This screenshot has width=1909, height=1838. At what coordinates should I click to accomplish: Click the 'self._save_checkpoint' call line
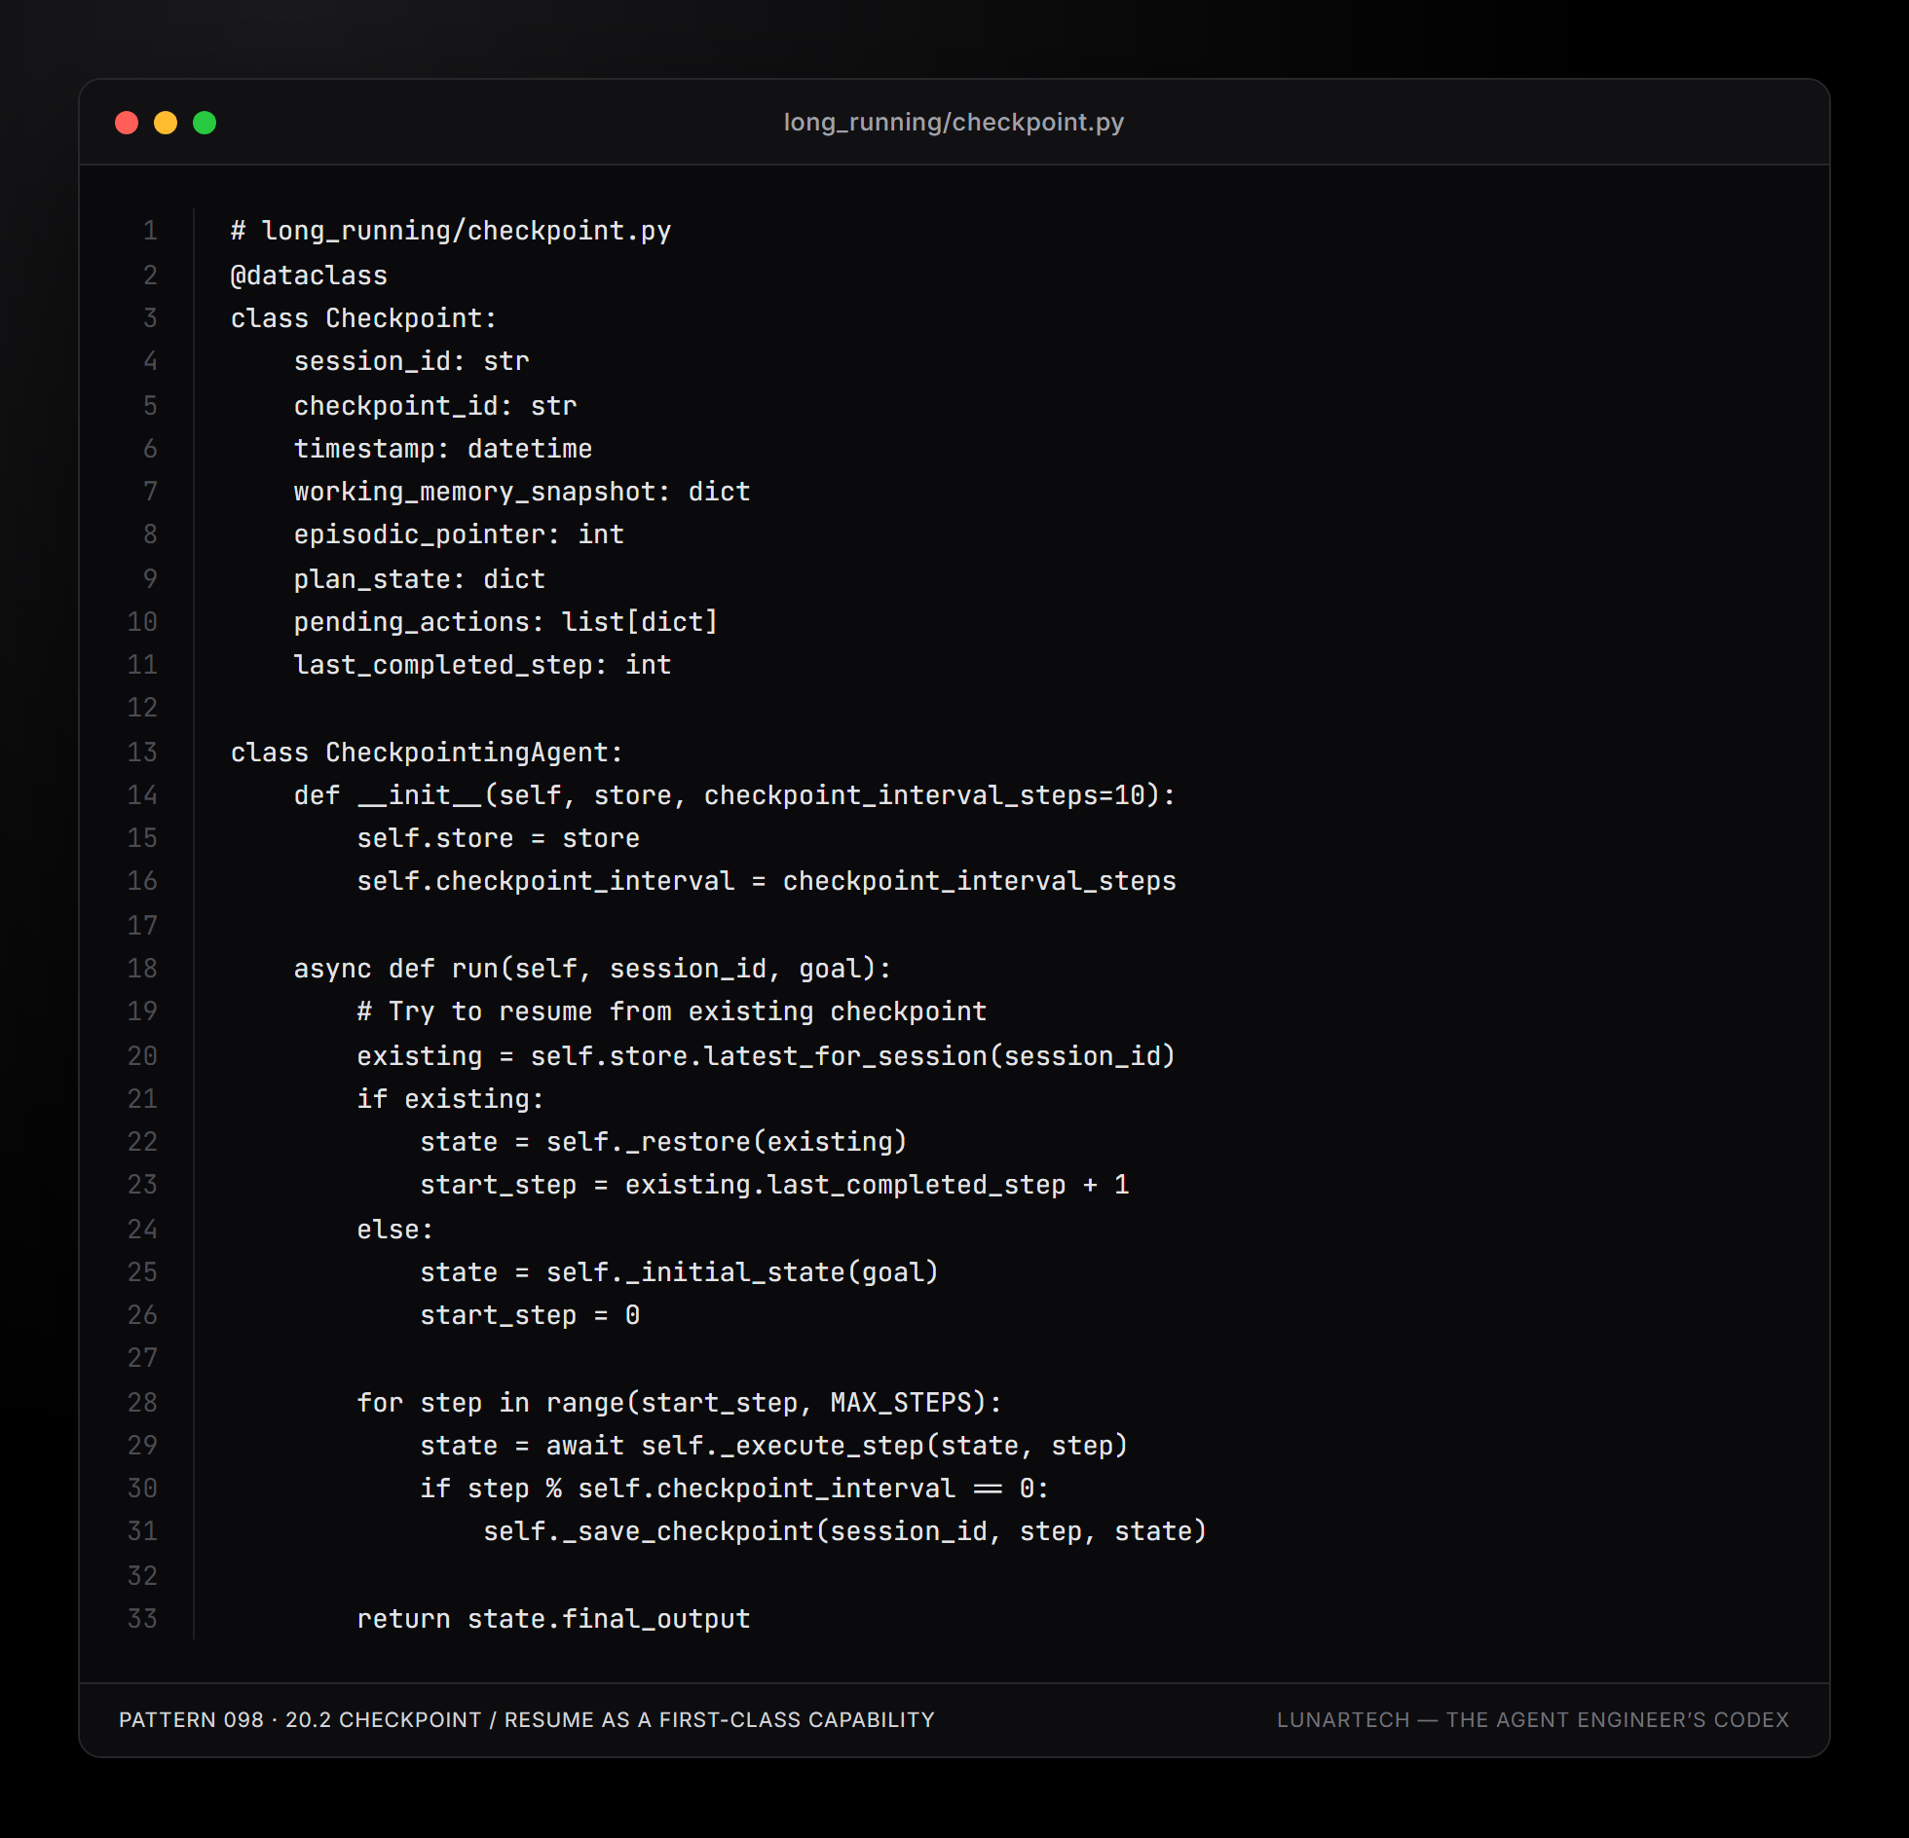point(845,1531)
